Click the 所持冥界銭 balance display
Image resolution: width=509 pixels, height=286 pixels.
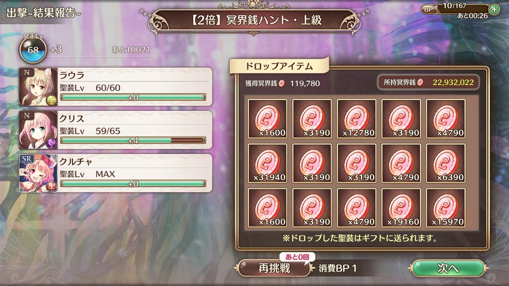coord(428,82)
